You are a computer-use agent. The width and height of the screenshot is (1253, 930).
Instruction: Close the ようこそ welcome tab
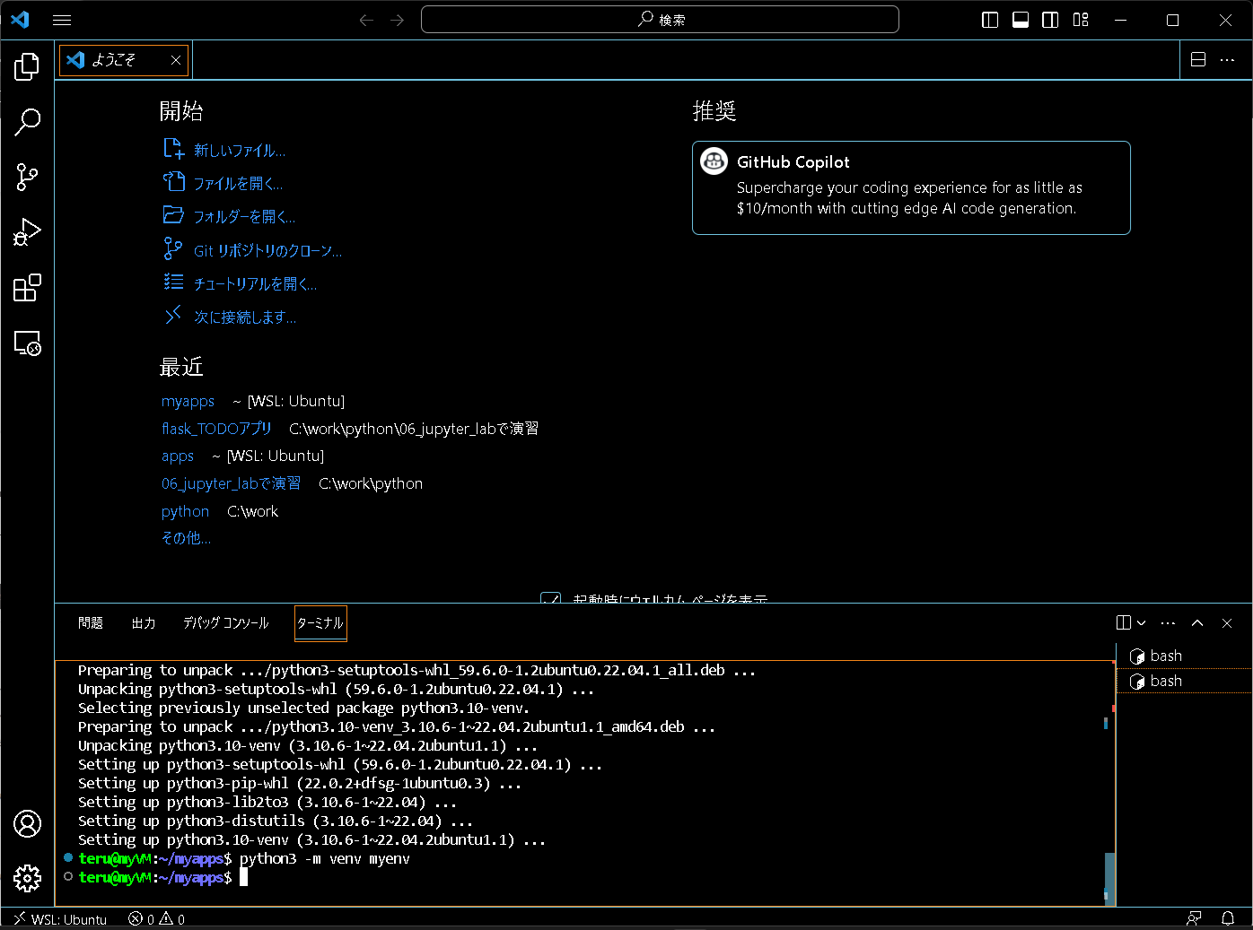[176, 60]
